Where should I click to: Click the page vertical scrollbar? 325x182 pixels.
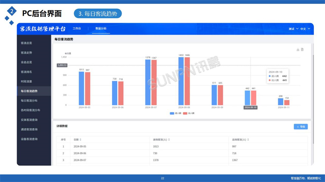click(313, 99)
